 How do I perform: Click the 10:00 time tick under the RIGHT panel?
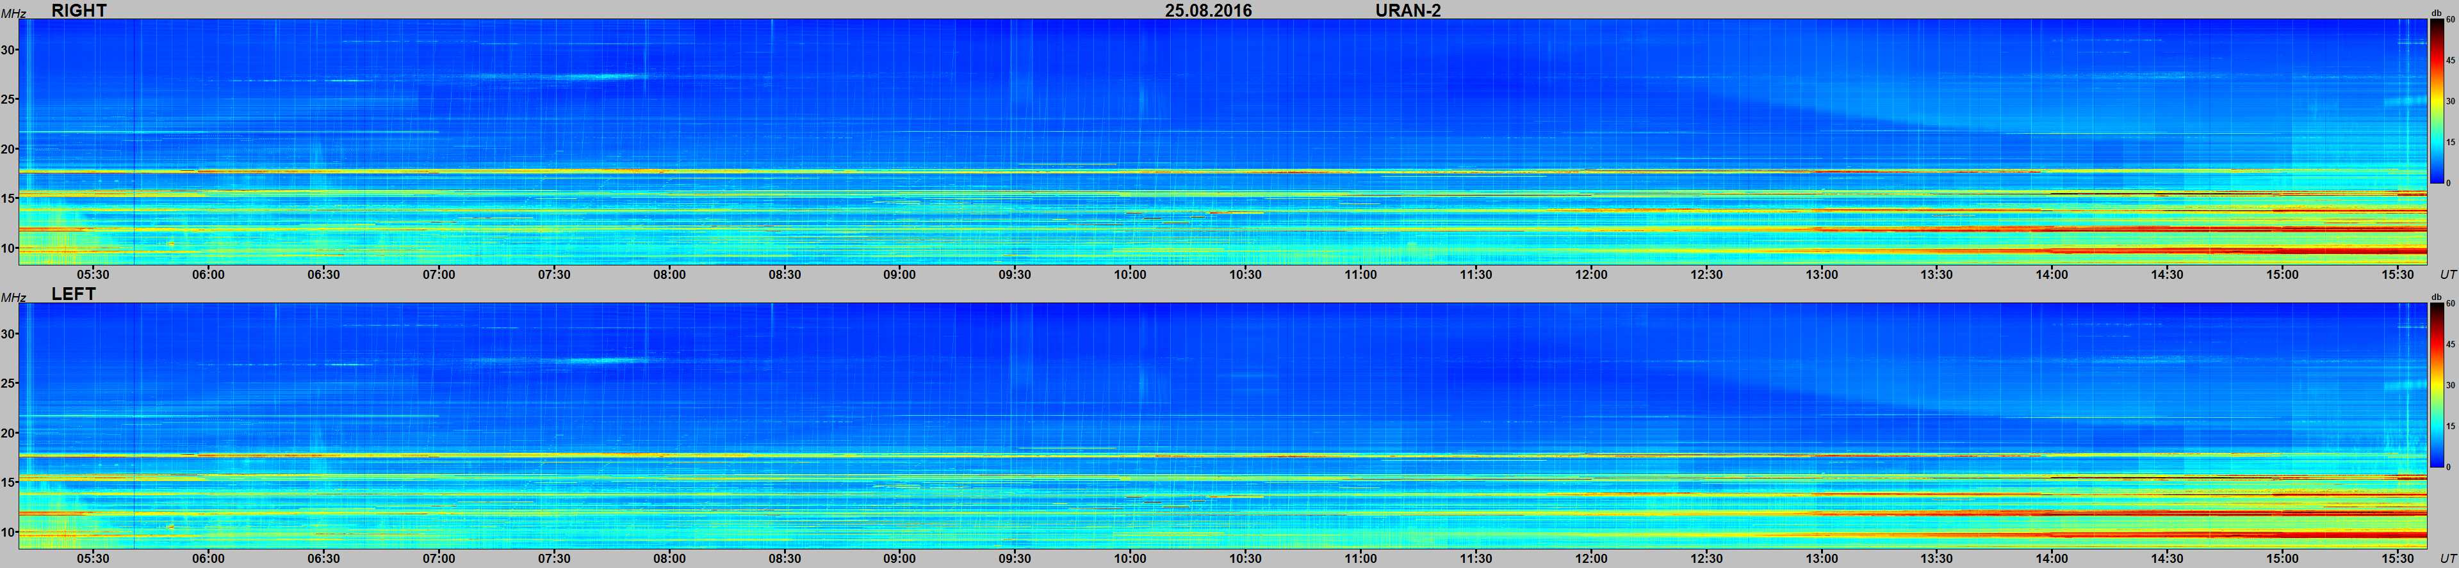[1131, 274]
